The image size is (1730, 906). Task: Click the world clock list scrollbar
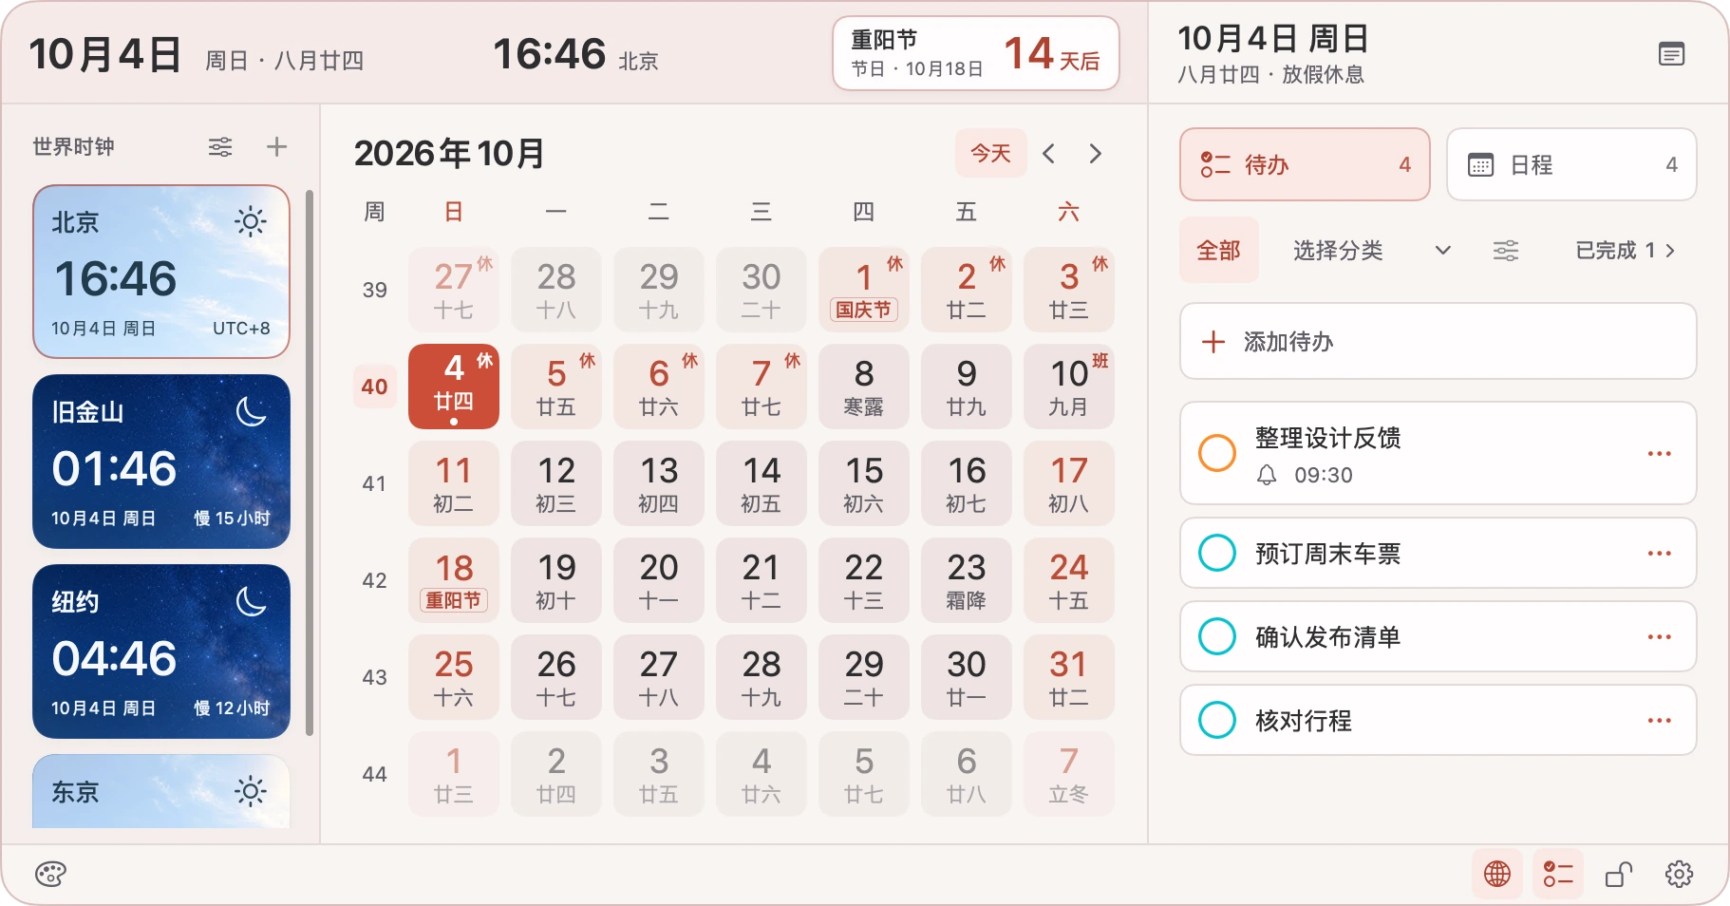(x=310, y=462)
